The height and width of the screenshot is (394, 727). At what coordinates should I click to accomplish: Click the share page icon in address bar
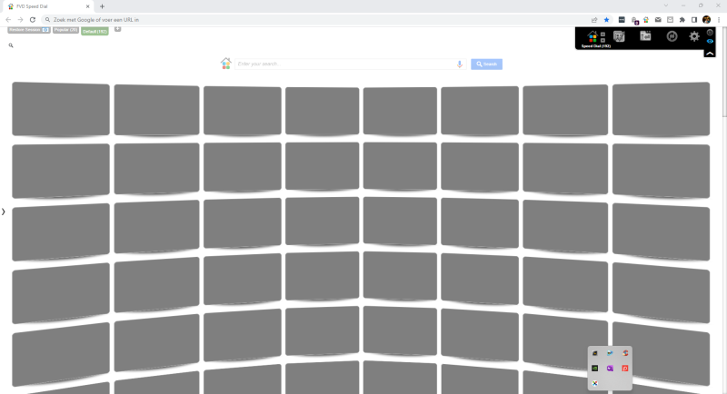[594, 20]
